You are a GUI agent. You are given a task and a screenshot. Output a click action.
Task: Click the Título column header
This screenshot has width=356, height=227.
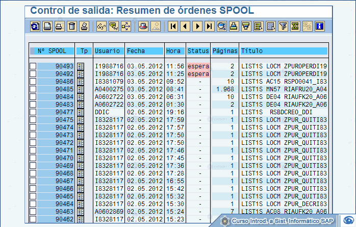pyautogui.click(x=284, y=51)
